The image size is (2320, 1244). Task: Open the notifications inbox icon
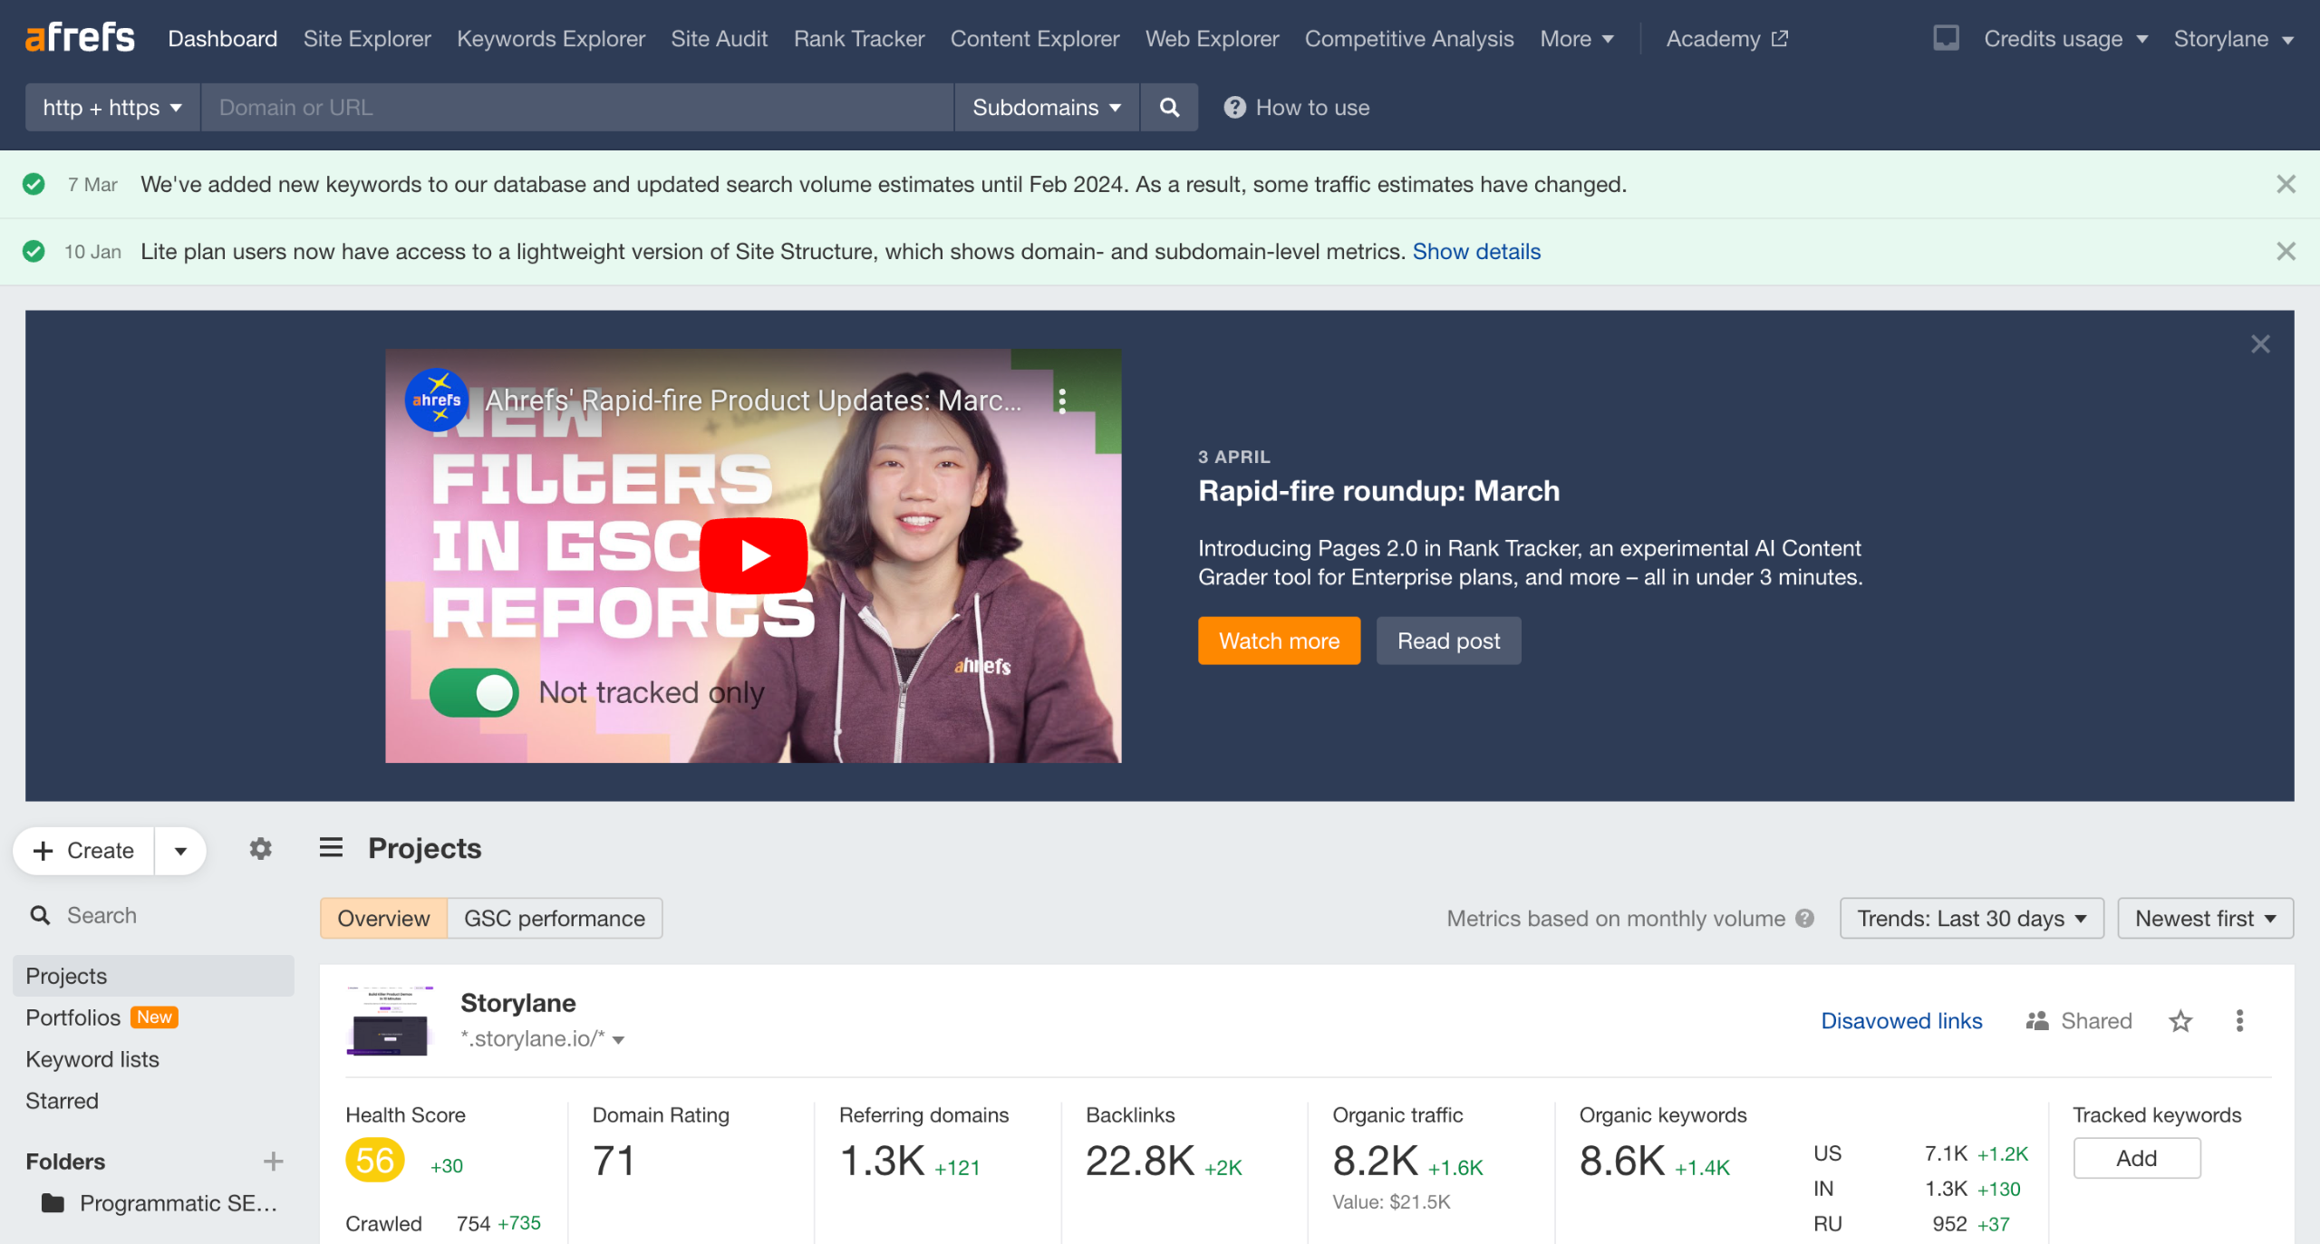pyautogui.click(x=1946, y=38)
